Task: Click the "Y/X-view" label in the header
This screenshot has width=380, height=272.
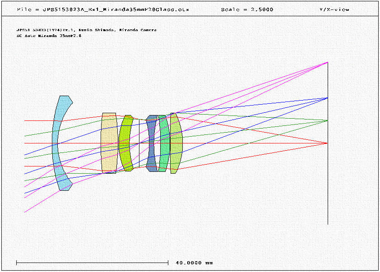Action: pyautogui.click(x=334, y=9)
